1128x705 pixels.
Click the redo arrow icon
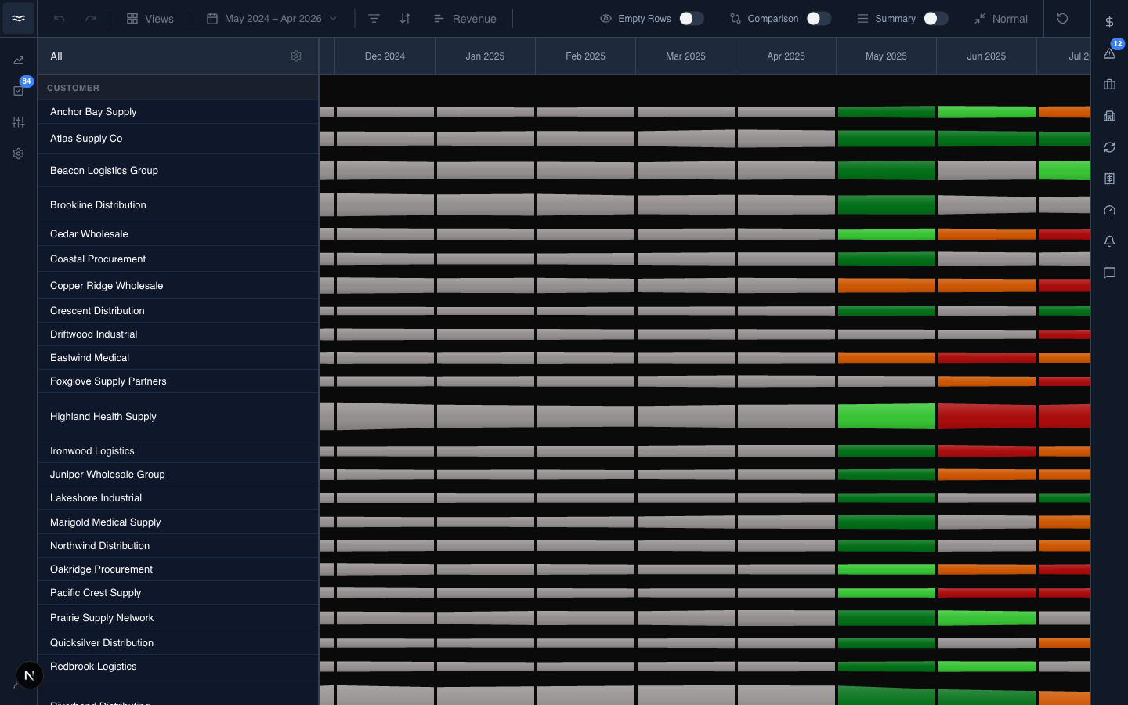pos(91,18)
